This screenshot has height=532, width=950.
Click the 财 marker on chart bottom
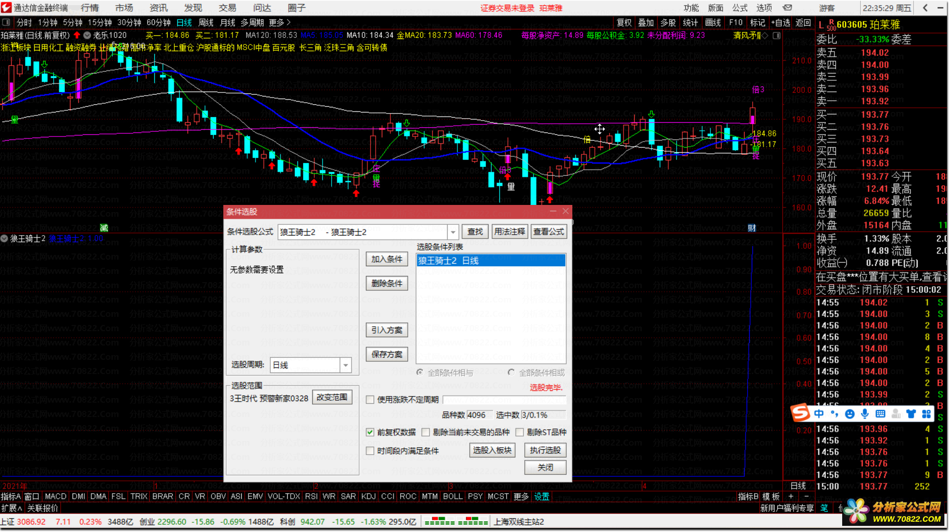coord(752,228)
